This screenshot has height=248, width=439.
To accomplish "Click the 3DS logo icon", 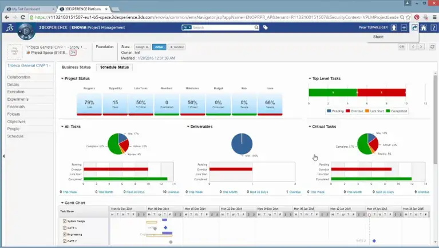I will (10, 27).
